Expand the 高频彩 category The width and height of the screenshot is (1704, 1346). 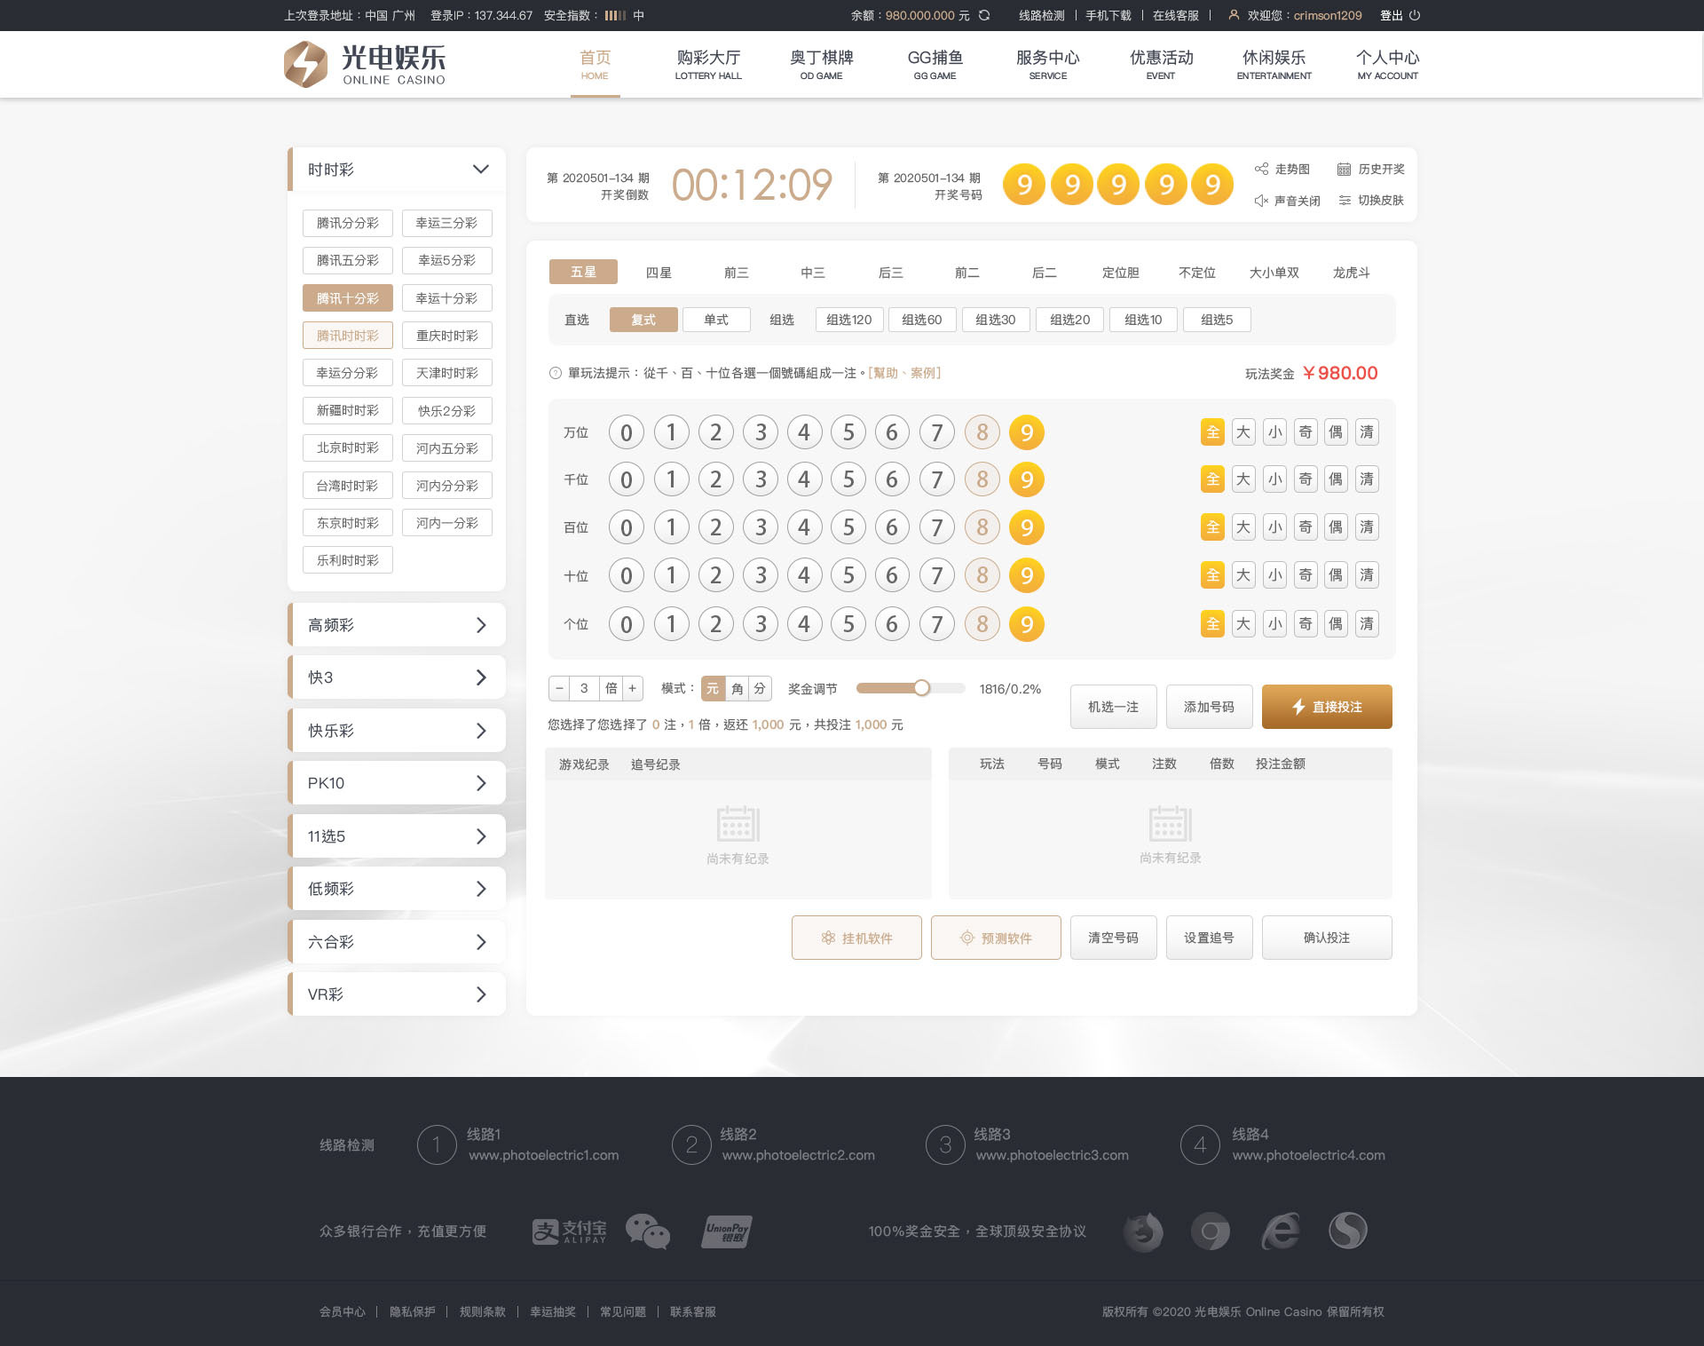(x=397, y=625)
